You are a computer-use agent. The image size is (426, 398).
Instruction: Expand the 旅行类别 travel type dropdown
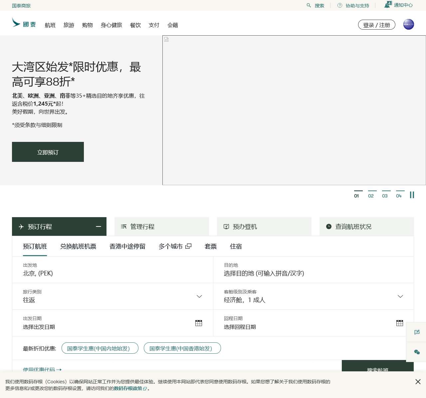pyautogui.click(x=199, y=296)
